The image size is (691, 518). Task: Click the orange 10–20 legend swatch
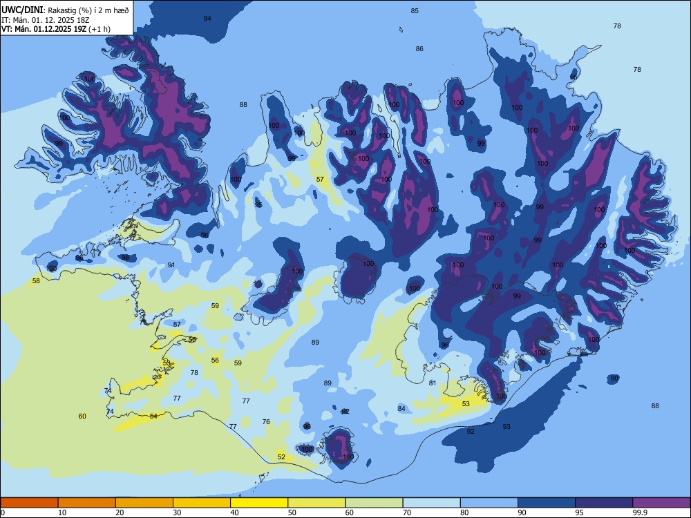(87, 503)
